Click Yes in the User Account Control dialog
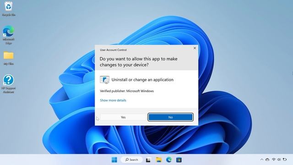 pyautogui.click(x=123, y=117)
